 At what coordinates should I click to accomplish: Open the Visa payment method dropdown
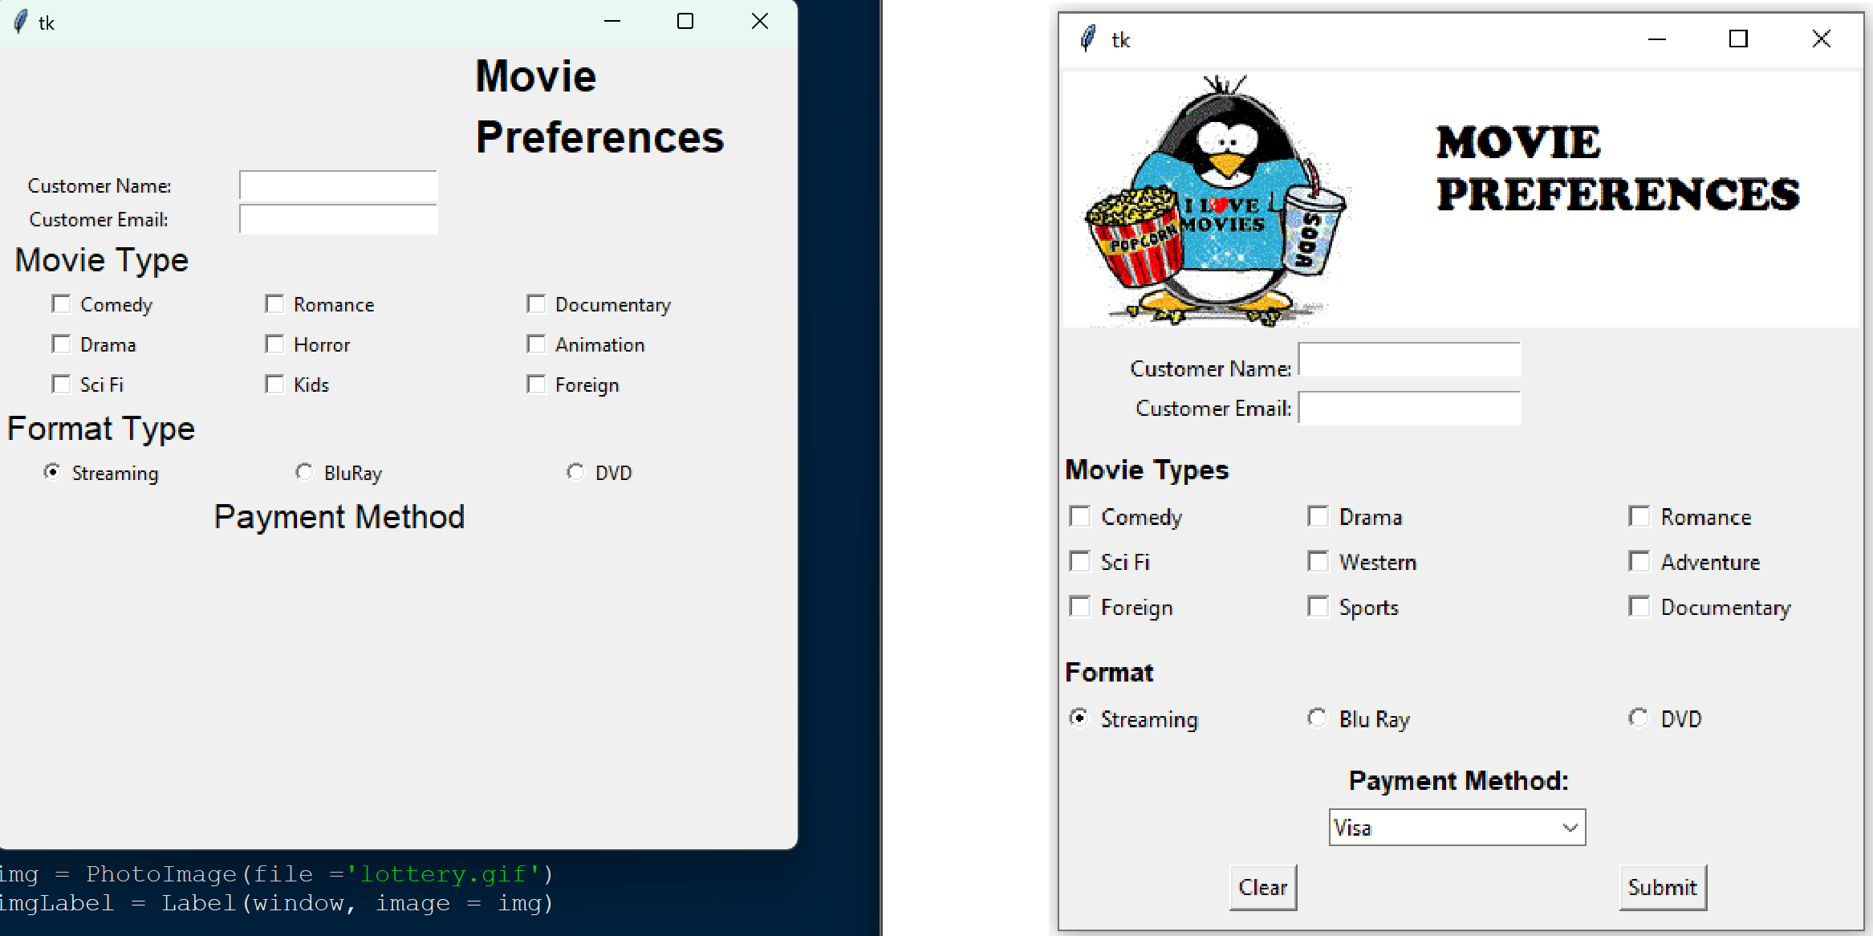[1570, 828]
